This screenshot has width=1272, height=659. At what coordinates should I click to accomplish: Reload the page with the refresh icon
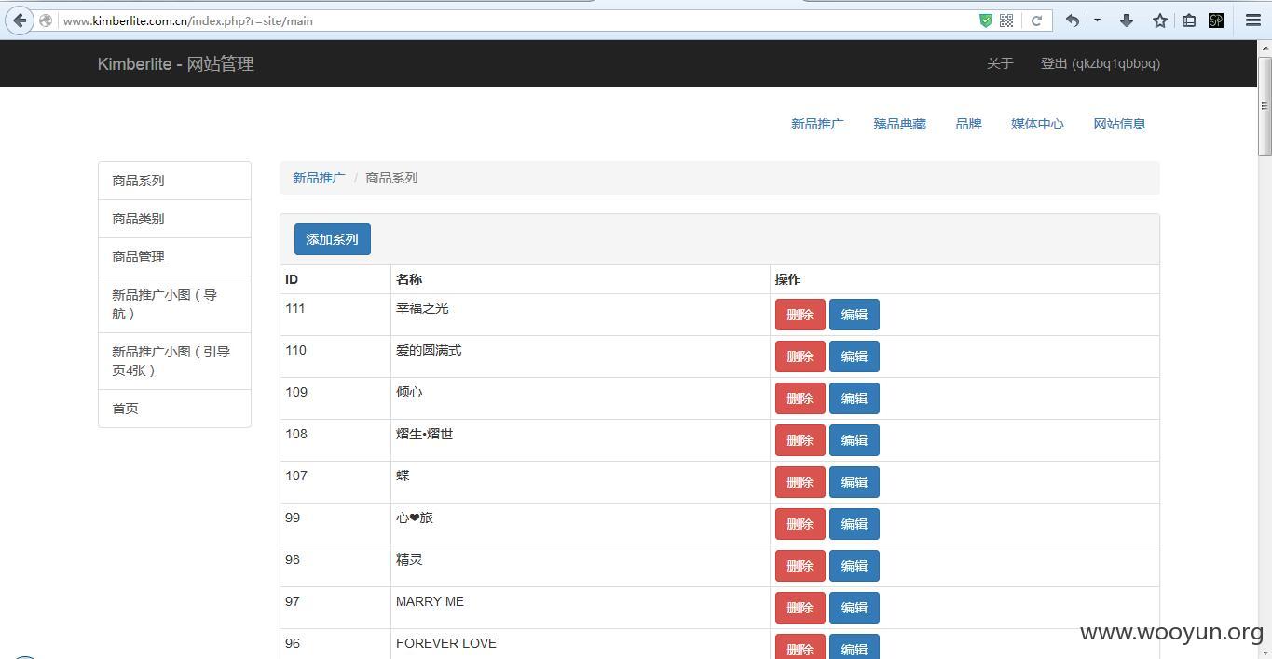tap(1036, 20)
